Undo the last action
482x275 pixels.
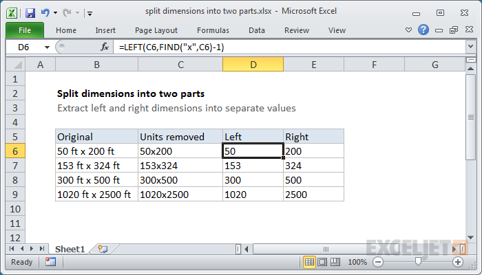pos(45,12)
